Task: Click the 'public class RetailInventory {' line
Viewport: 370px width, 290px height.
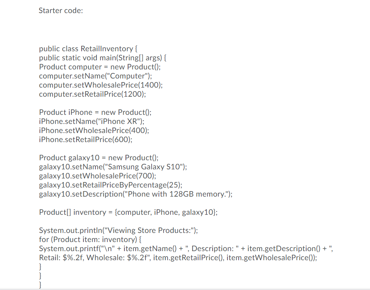Action: coord(88,49)
